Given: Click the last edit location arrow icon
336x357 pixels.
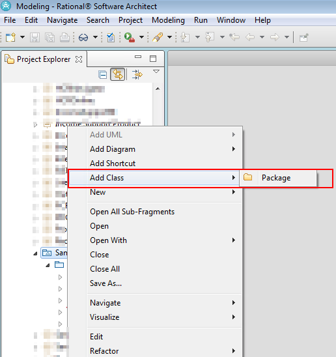Looking at the screenshot, I should pyautogui.click(x=234, y=37).
